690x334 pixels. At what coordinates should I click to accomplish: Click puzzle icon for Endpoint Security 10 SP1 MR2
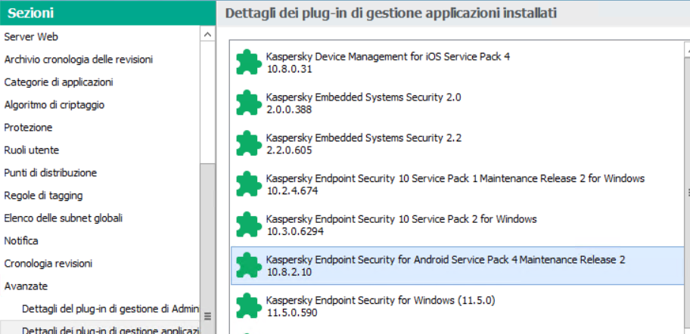[247, 185]
